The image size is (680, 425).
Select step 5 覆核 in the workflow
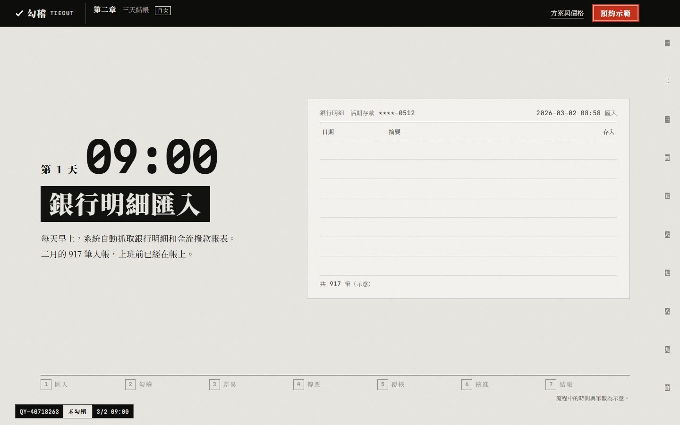[x=391, y=384]
